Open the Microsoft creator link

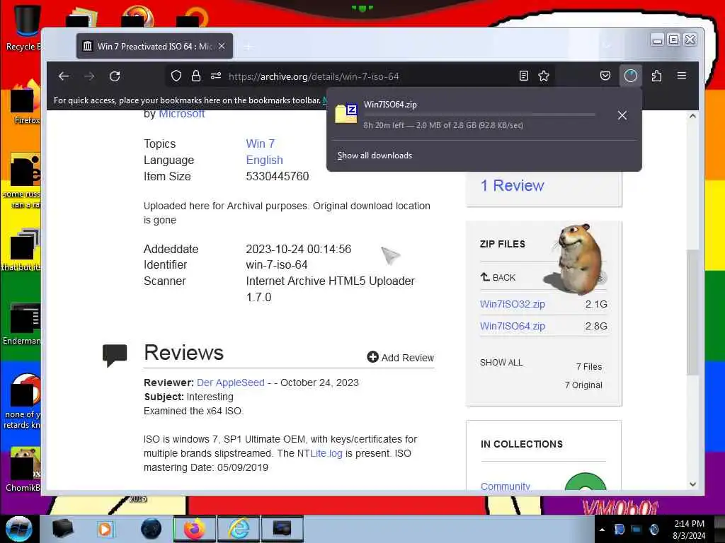click(181, 114)
